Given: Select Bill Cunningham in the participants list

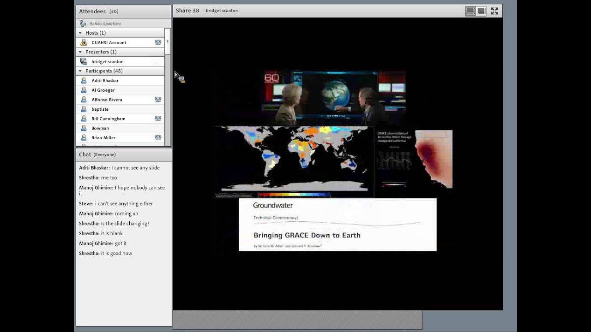Looking at the screenshot, I should click(120, 119).
